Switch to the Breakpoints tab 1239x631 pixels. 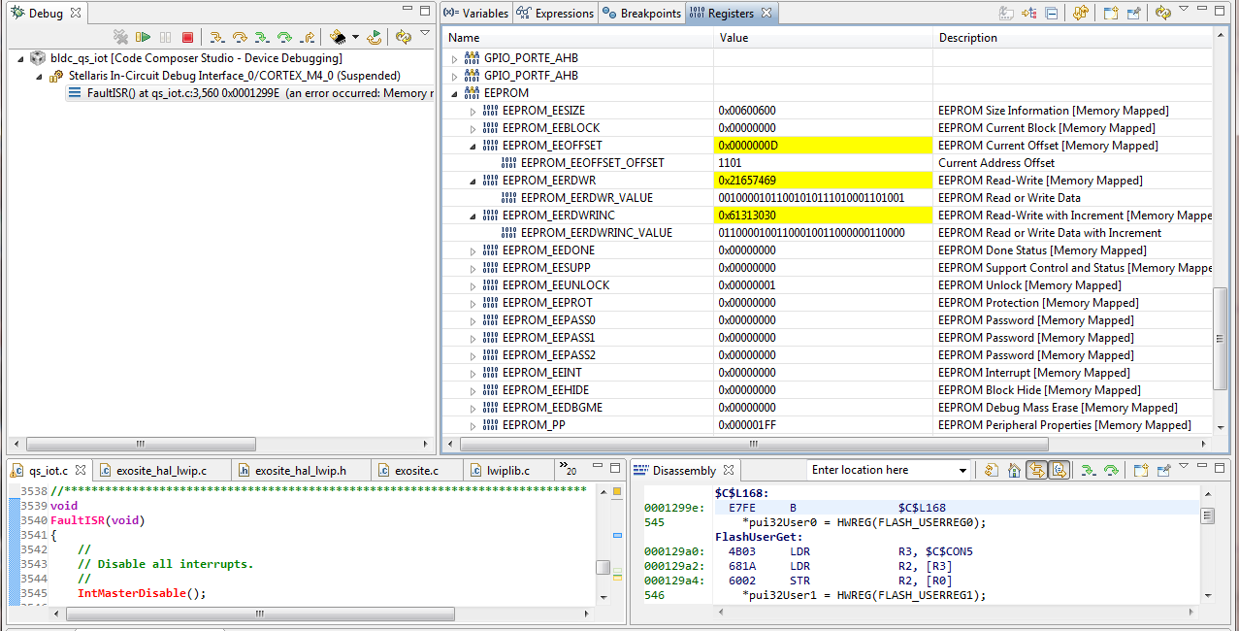point(641,14)
